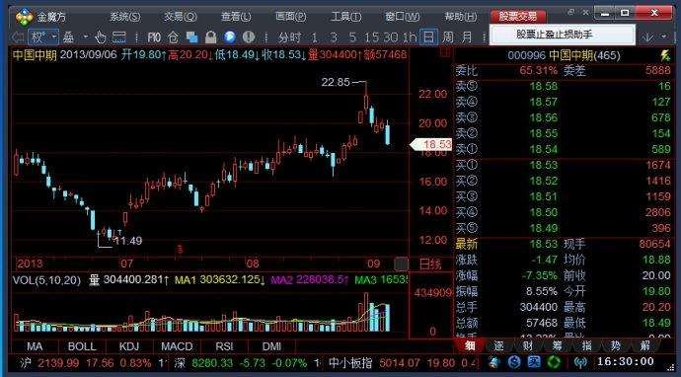Expand the dropdown at toolbar far right
The image size is (681, 377).
pyautogui.click(x=663, y=38)
